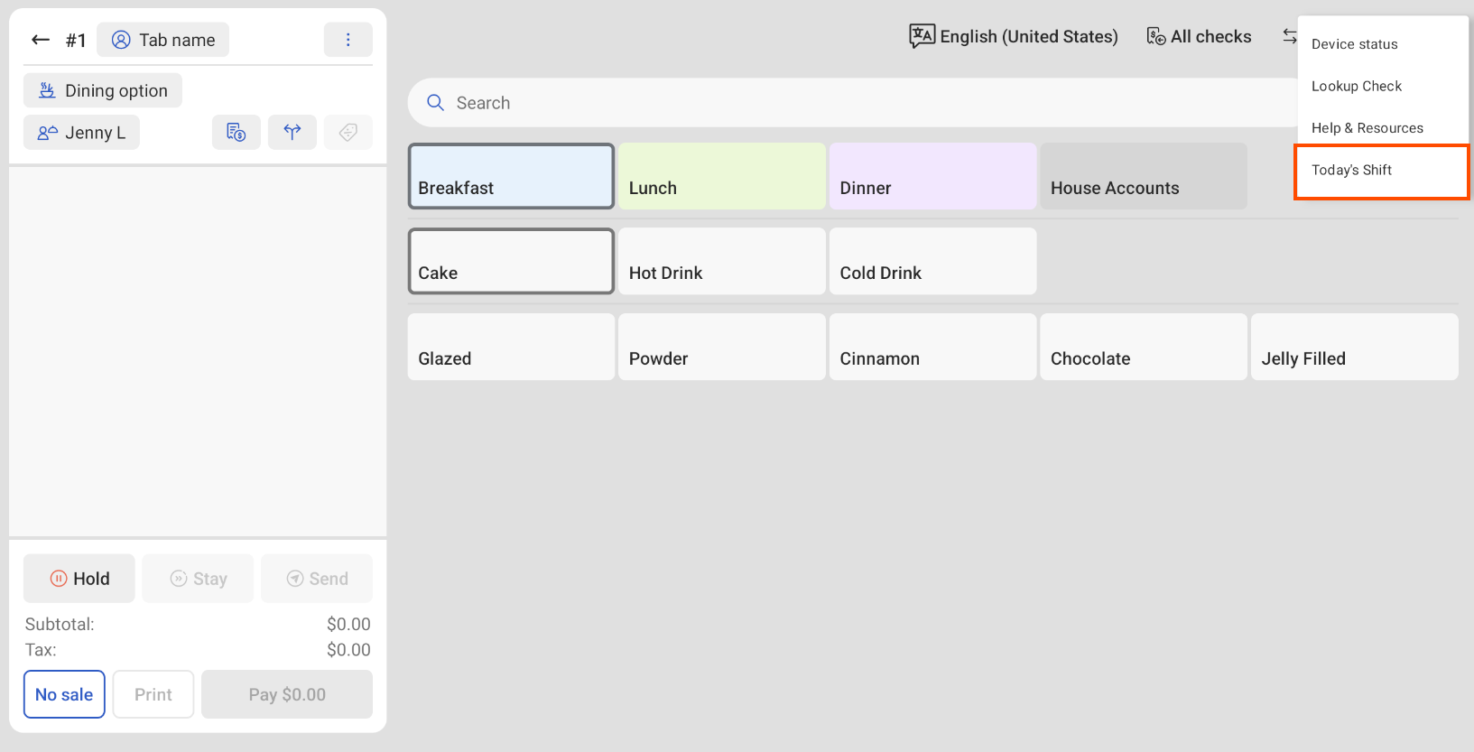1474x752 pixels.
Task: Add Glazed item to check
Action: (511, 347)
